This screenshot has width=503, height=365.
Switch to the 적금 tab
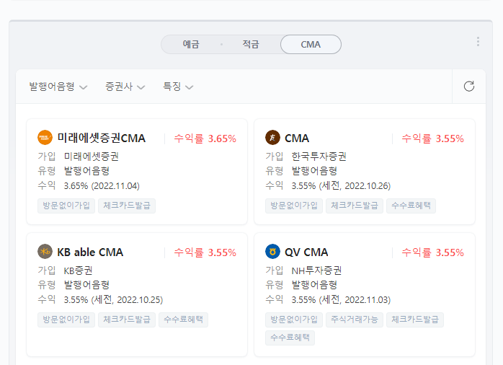tap(251, 44)
